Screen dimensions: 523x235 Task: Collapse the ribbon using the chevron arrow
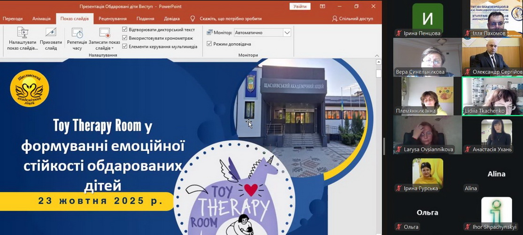(377, 55)
